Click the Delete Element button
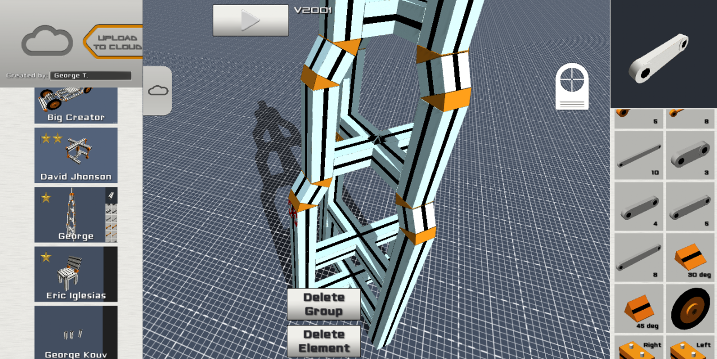 click(x=323, y=341)
